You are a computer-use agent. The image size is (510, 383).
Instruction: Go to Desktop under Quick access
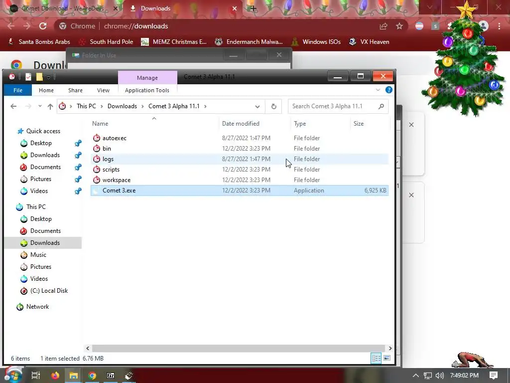(x=41, y=143)
